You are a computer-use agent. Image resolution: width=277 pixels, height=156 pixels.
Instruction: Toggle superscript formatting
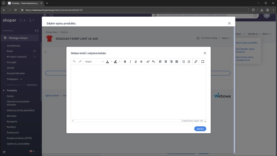[148, 62]
